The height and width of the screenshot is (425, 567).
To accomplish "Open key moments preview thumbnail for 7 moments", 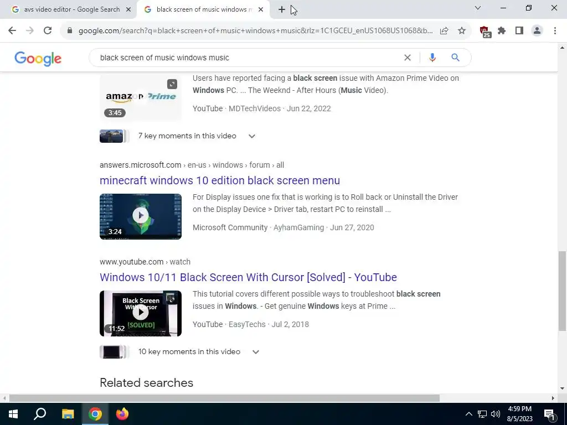I will pos(114,136).
